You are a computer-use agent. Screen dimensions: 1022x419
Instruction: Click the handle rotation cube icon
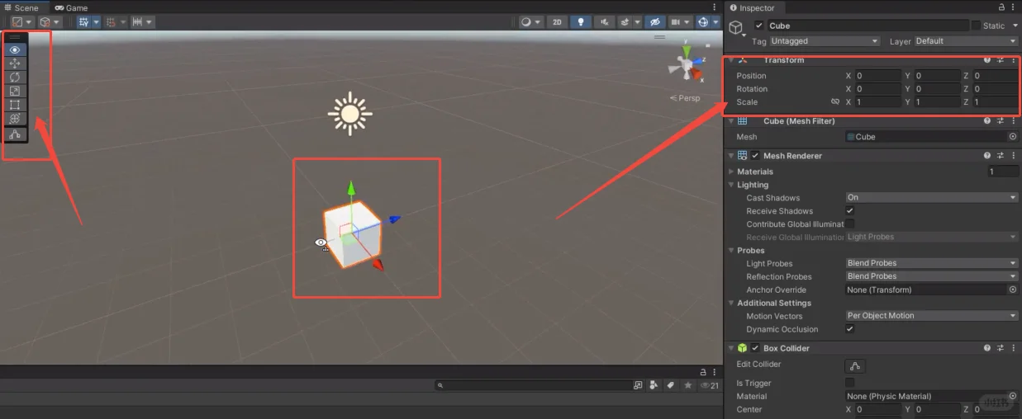tap(45, 22)
